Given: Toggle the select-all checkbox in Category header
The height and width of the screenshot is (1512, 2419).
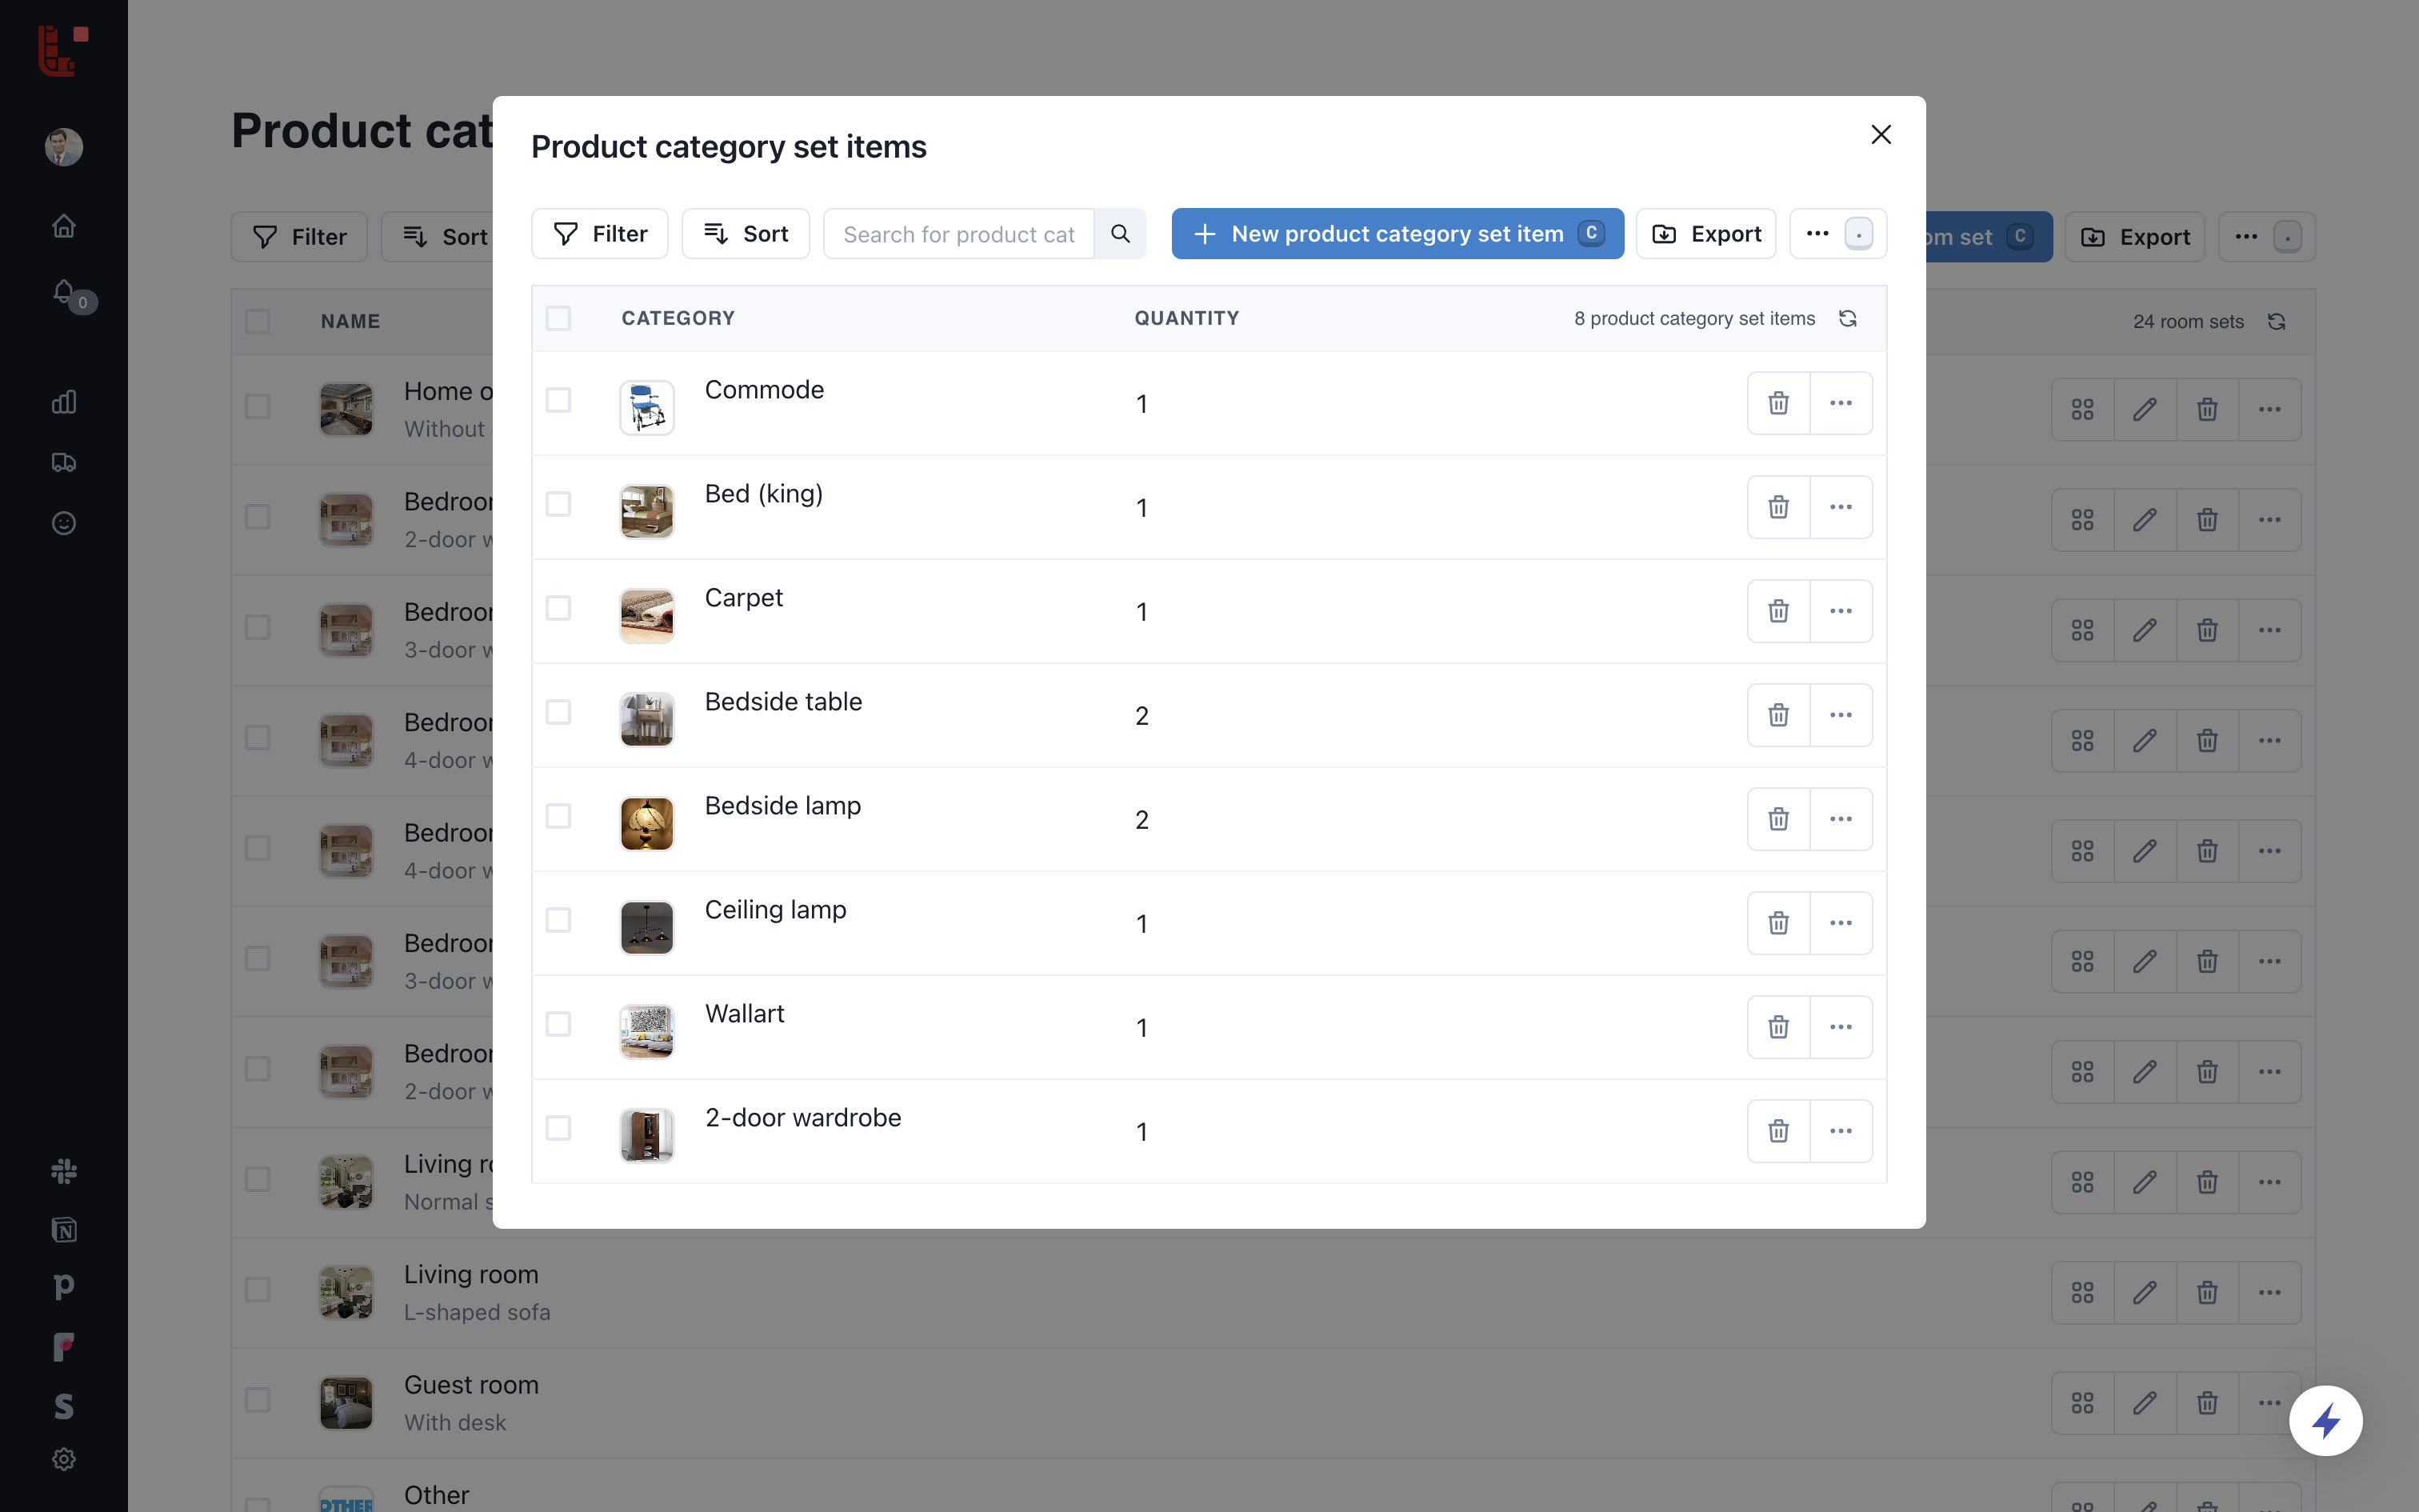Looking at the screenshot, I should [x=558, y=318].
